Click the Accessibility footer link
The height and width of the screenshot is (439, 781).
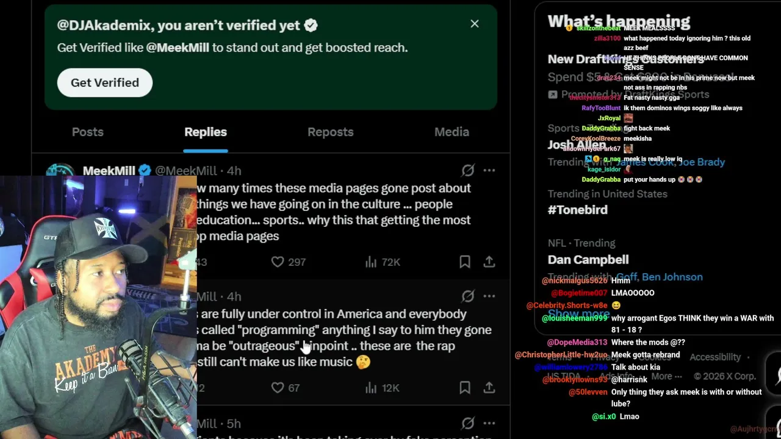click(x=715, y=357)
